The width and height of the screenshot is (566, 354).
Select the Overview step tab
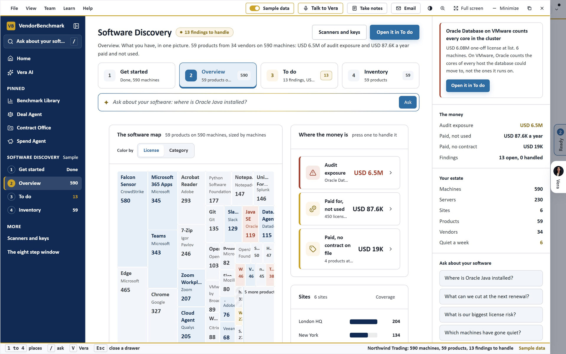tap(218, 76)
